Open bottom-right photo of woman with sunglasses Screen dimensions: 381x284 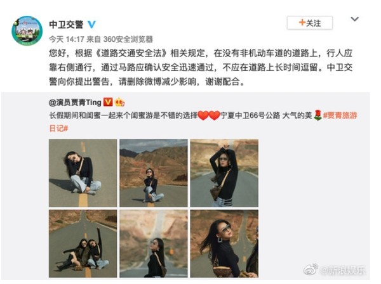coord(224,243)
